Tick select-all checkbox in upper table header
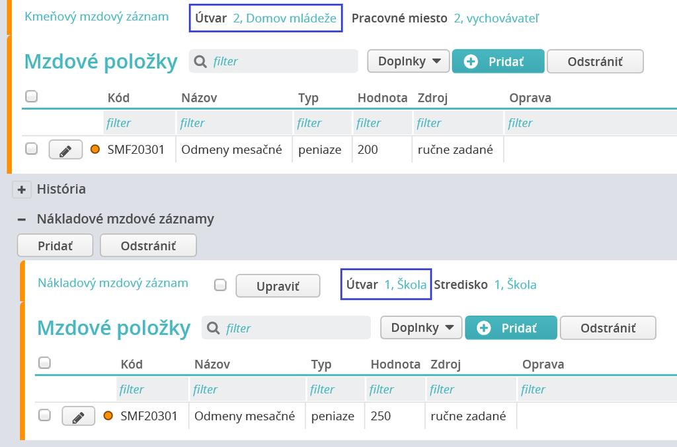677x447 pixels. (x=32, y=96)
